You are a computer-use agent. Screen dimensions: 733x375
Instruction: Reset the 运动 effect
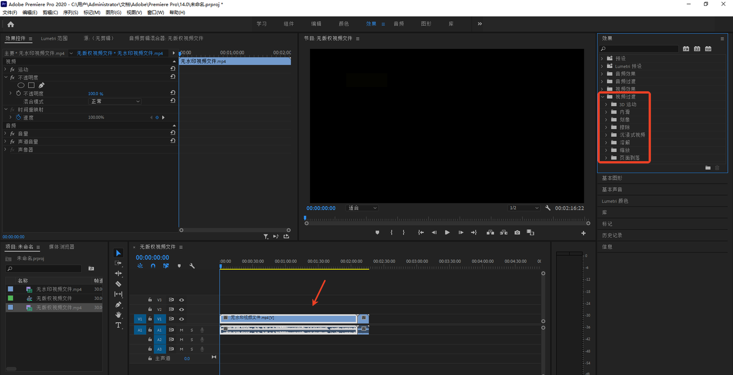tap(173, 69)
